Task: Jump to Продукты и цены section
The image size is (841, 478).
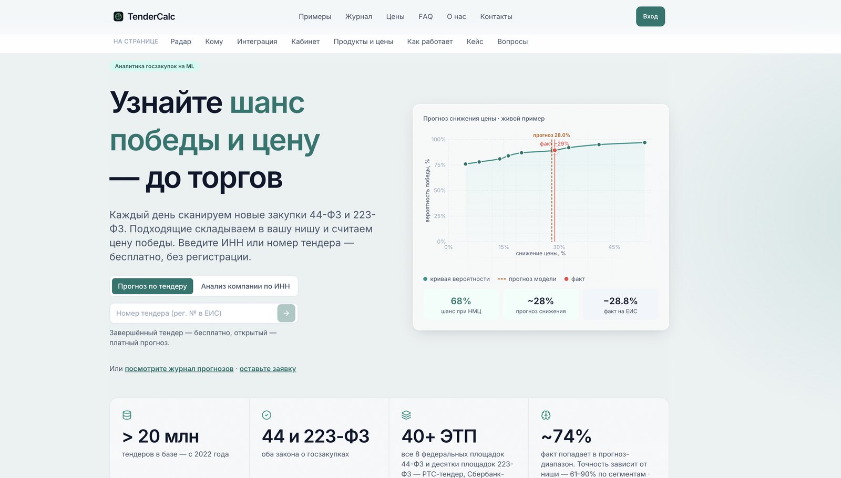Action: tap(363, 41)
